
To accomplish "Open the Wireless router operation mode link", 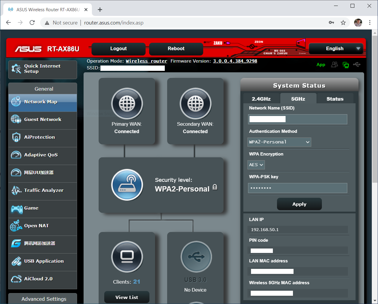I will pyautogui.click(x=146, y=61).
